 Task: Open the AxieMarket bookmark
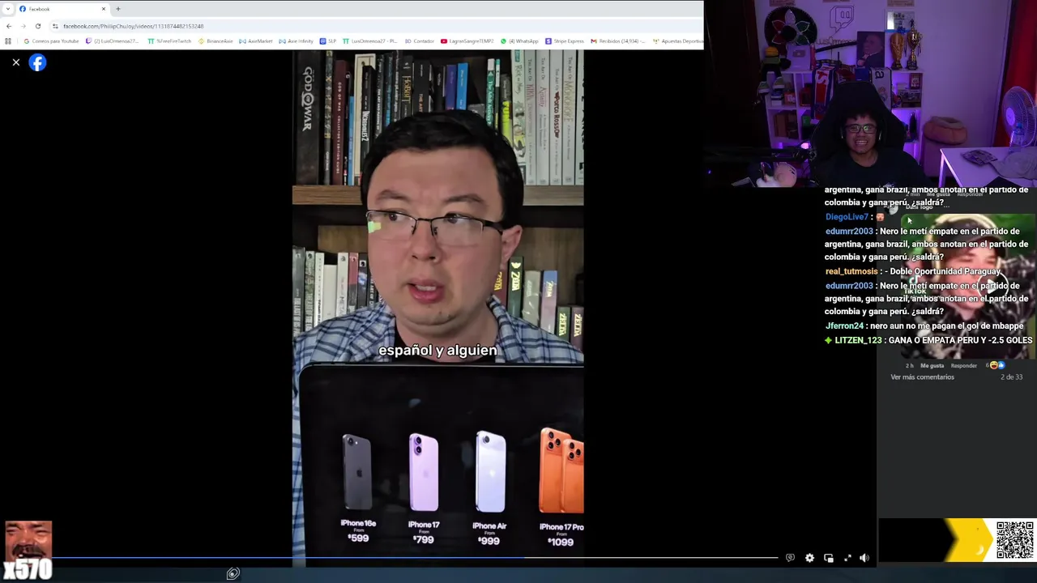click(x=255, y=41)
